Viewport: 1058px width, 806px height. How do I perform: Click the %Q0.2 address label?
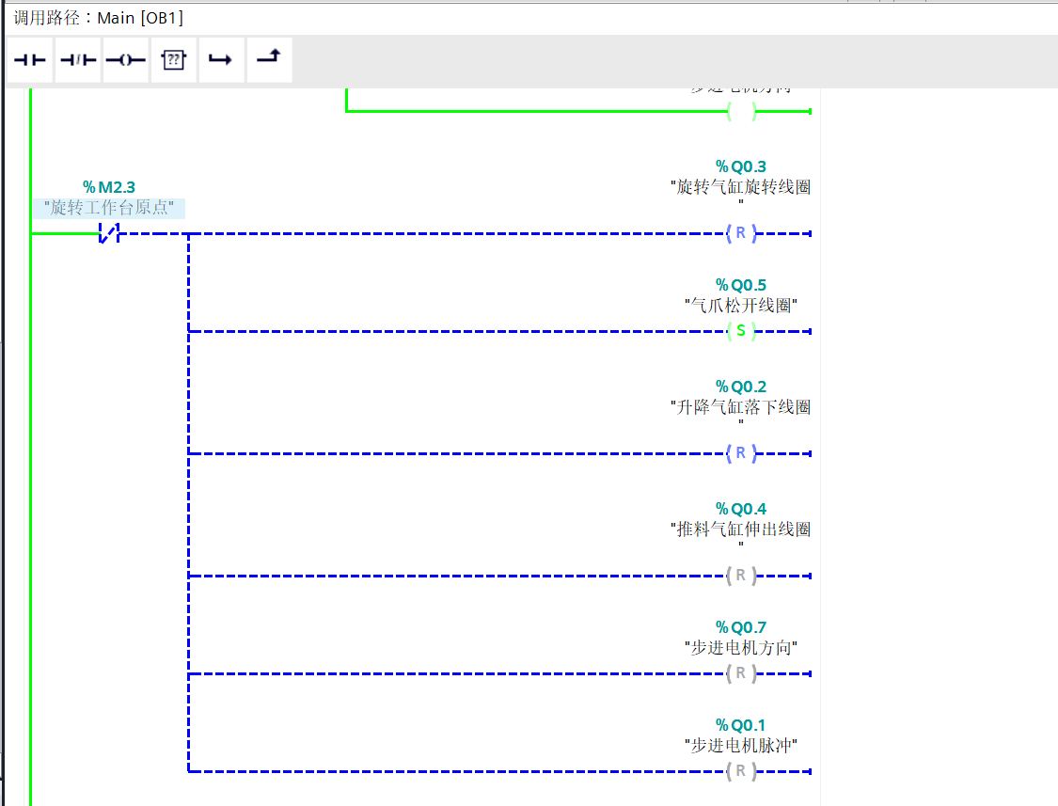pyautogui.click(x=741, y=387)
